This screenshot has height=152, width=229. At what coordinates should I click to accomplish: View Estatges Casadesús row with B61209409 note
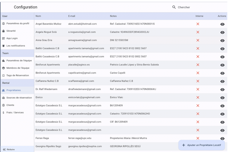click(222, 106)
